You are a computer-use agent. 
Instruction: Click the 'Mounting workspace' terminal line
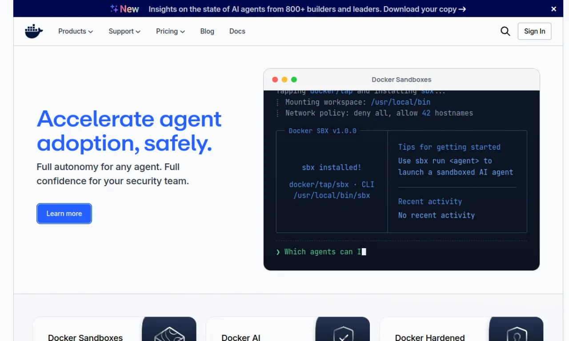click(358, 102)
